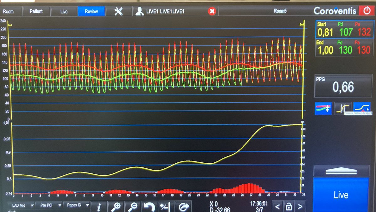Open the tools wrench settings icon
The image size is (376, 212).
coord(118,11)
